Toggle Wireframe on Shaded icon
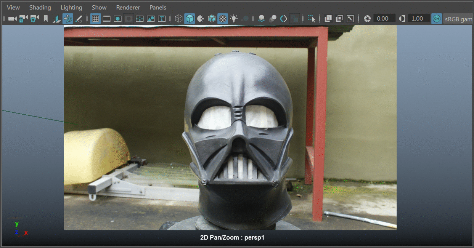This screenshot has height=248, width=474. (212, 18)
